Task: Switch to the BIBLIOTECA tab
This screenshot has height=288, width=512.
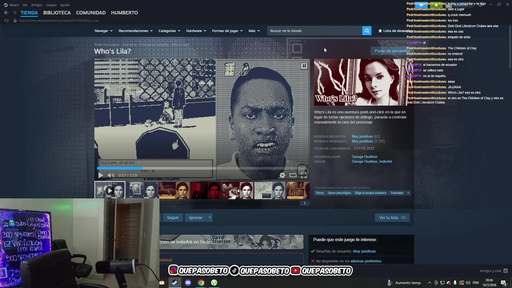Action: [x=57, y=13]
